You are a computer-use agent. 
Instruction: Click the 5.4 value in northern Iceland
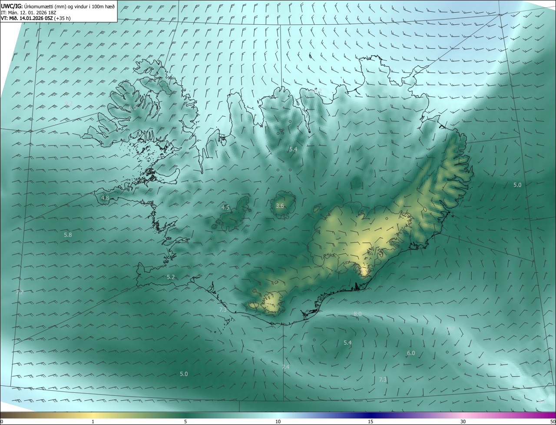(293, 149)
